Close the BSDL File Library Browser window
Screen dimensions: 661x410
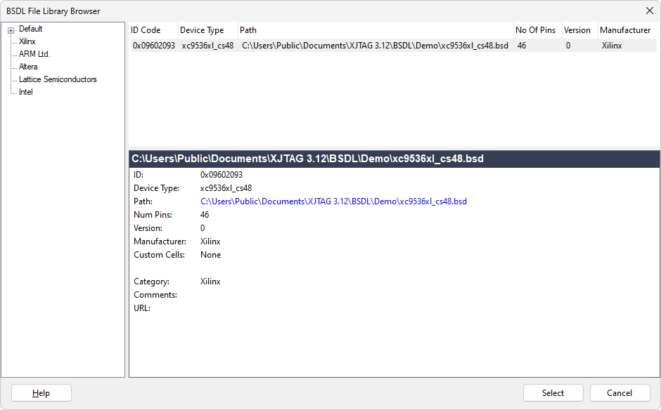[x=649, y=11]
